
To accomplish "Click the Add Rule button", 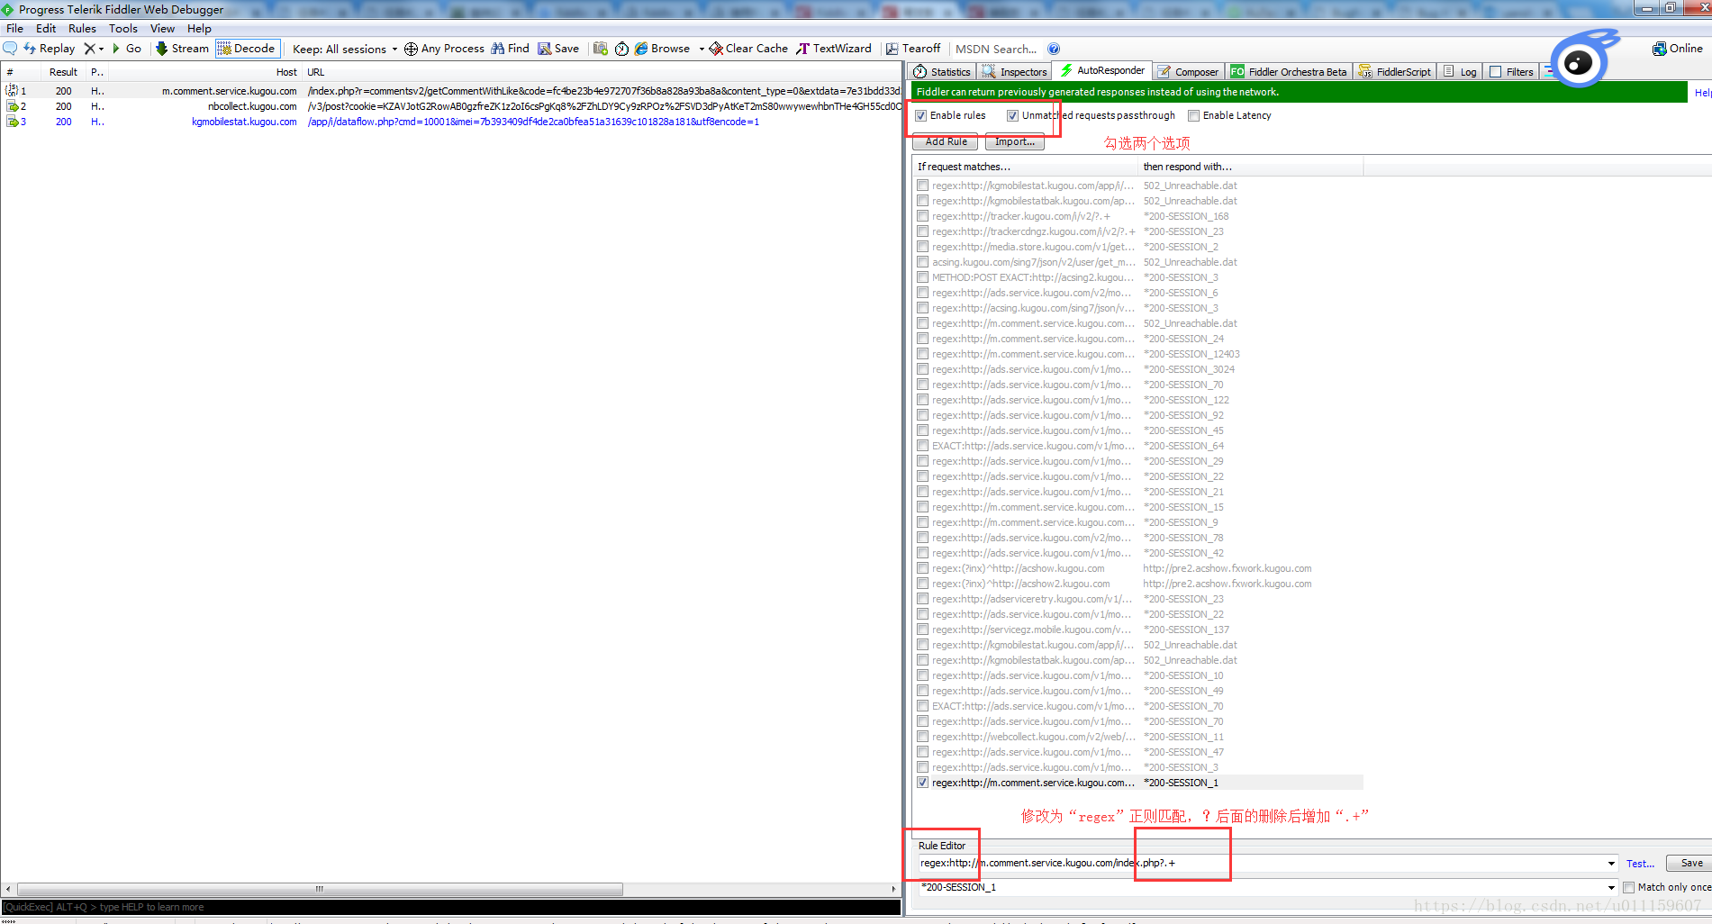I will click(946, 142).
